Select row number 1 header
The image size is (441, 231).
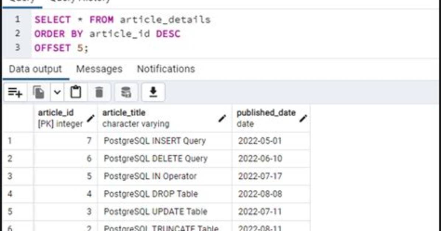pos(18,141)
